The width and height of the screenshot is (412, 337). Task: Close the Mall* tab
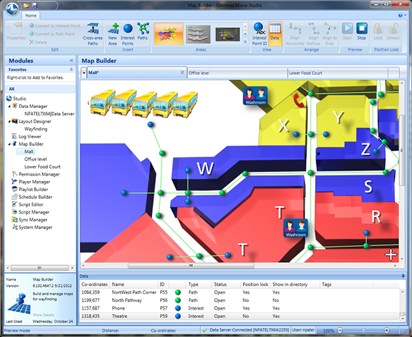coord(183,72)
